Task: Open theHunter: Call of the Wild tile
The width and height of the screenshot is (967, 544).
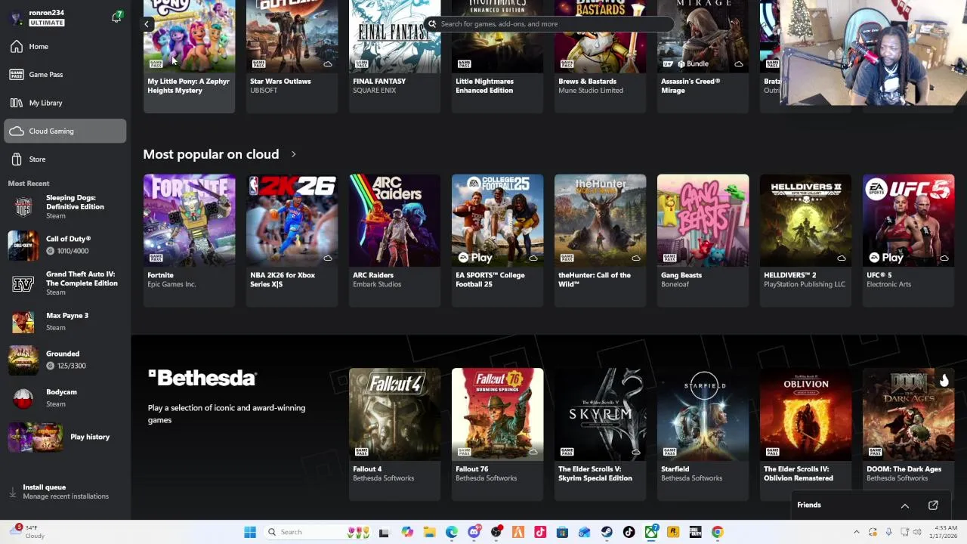Action: [x=600, y=240]
